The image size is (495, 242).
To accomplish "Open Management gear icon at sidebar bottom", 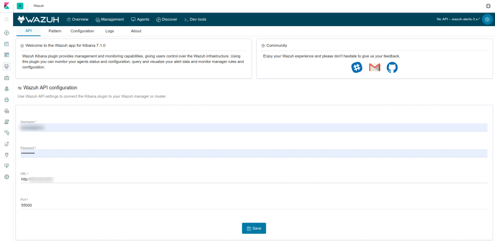I will coord(7,177).
